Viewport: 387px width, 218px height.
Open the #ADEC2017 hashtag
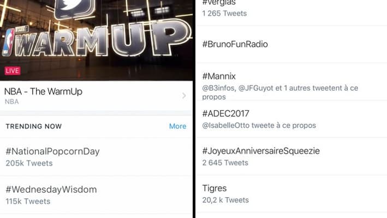tap(291, 119)
